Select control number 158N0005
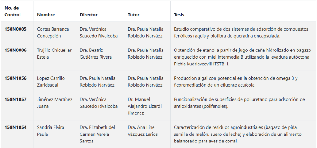Image resolution: width=317 pixels, height=148 pixels. coord(15,29)
